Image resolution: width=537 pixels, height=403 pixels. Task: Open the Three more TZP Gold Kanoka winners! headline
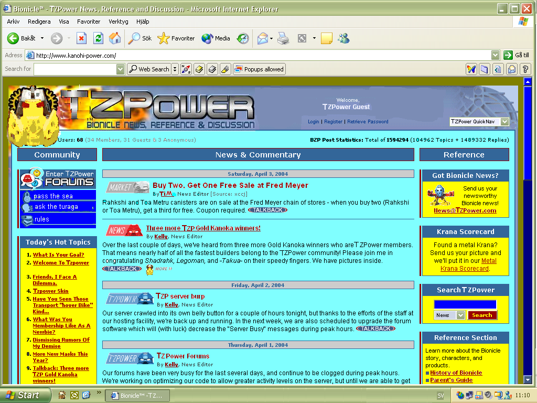(203, 228)
